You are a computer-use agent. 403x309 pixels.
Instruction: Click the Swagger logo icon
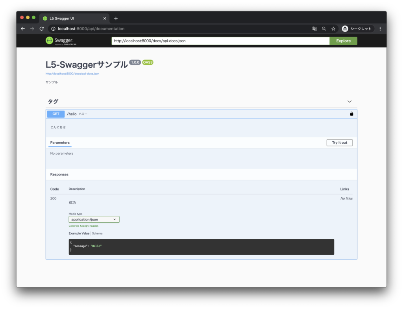click(x=49, y=41)
